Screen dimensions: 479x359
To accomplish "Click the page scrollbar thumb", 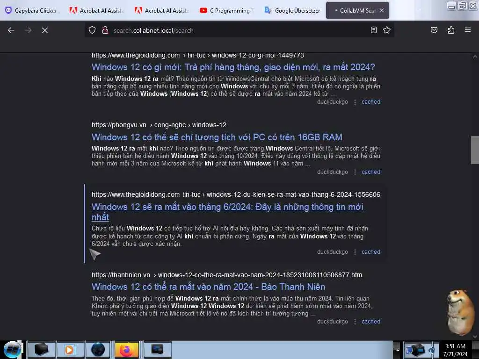I will click(x=475, y=150).
